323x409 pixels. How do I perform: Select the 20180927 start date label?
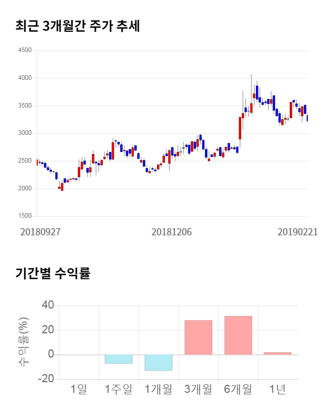tap(40, 232)
